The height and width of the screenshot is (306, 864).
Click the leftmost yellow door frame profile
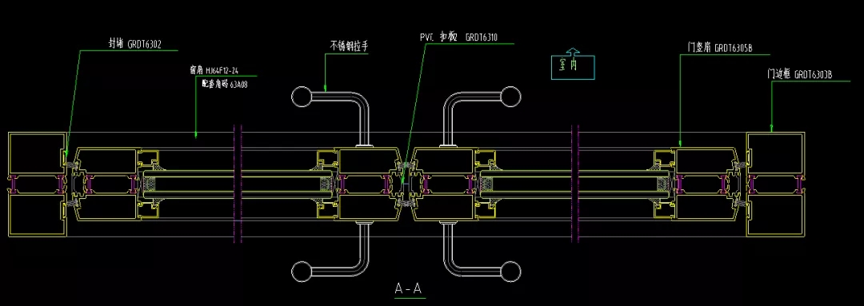38,185
